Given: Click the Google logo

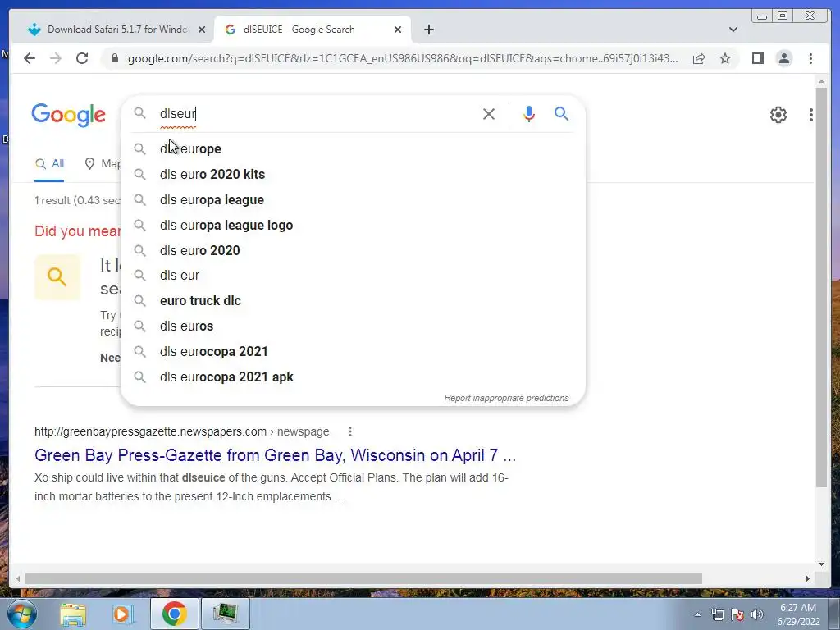Looking at the screenshot, I should pos(69,115).
